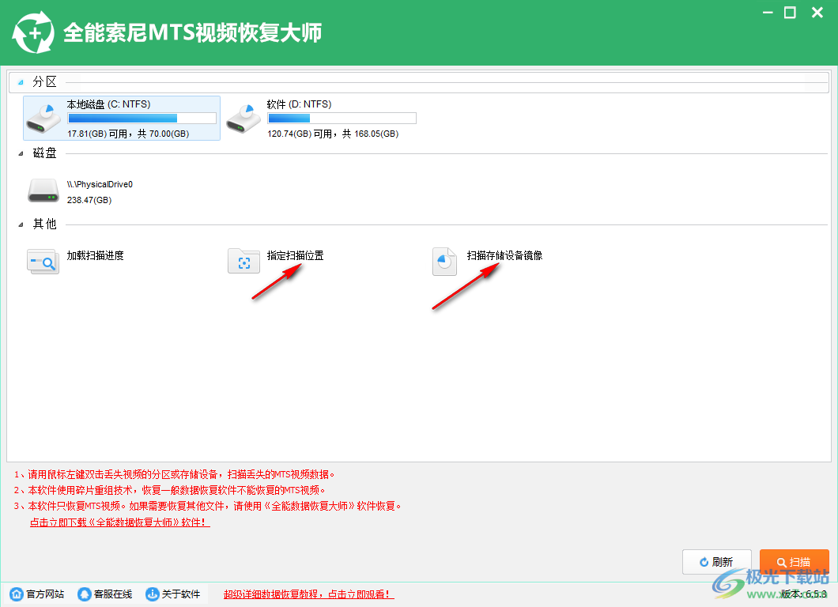
Task: Open the 官方网站 link
Action: coord(45,594)
